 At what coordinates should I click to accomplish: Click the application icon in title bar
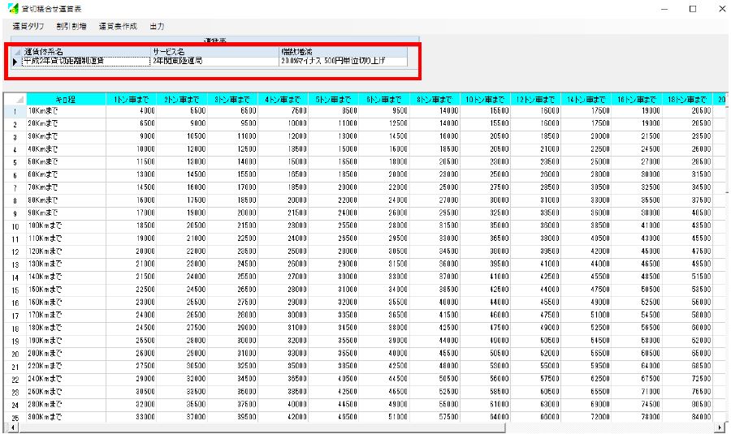coord(12,9)
